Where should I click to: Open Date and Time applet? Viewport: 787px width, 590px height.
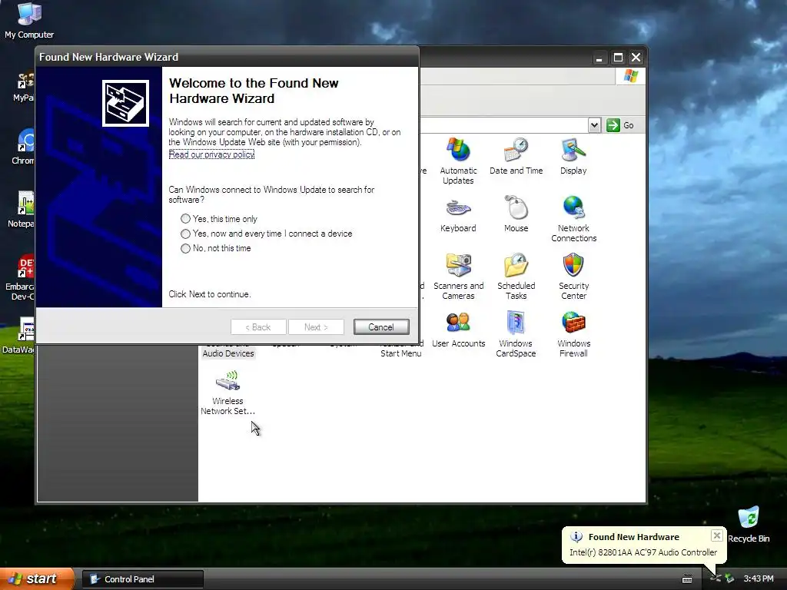(x=516, y=156)
